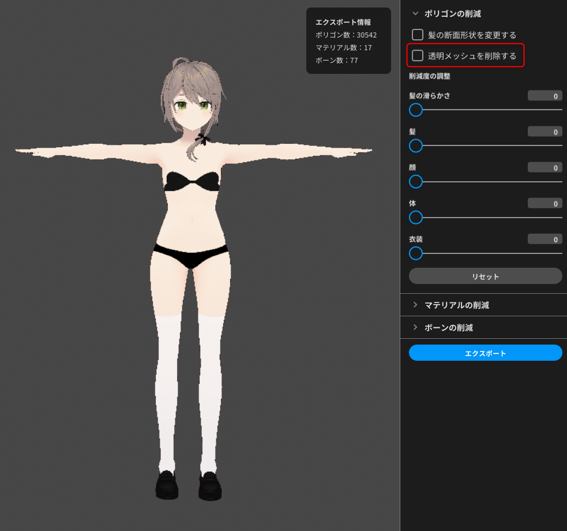Click the 髪 value field showing 0
Screen dimensions: 567x531
pyautogui.click(x=545, y=131)
